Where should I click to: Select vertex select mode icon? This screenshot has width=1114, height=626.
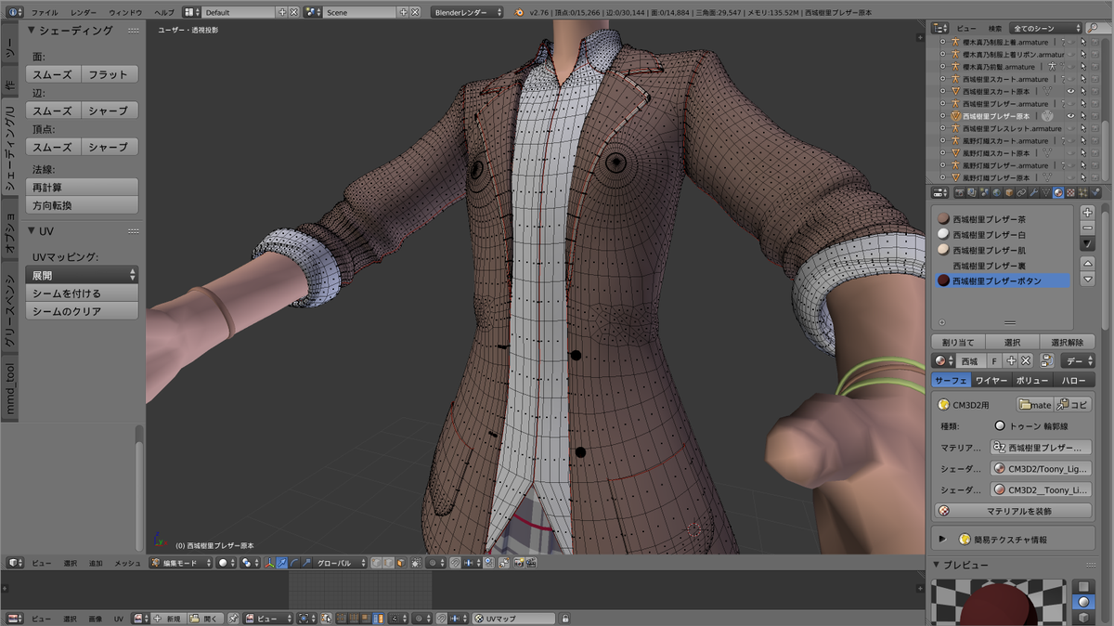(x=376, y=563)
